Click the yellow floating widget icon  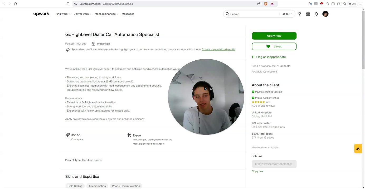pos(358,149)
